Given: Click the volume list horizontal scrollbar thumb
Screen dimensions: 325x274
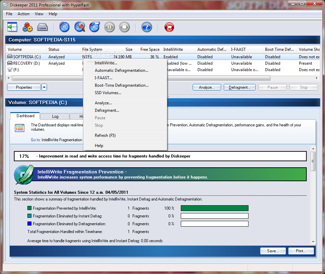Looking at the screenshot, I should (141, 78).
